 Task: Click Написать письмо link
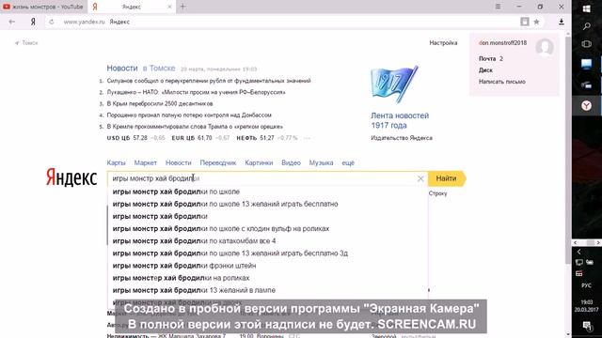point(501,82)
